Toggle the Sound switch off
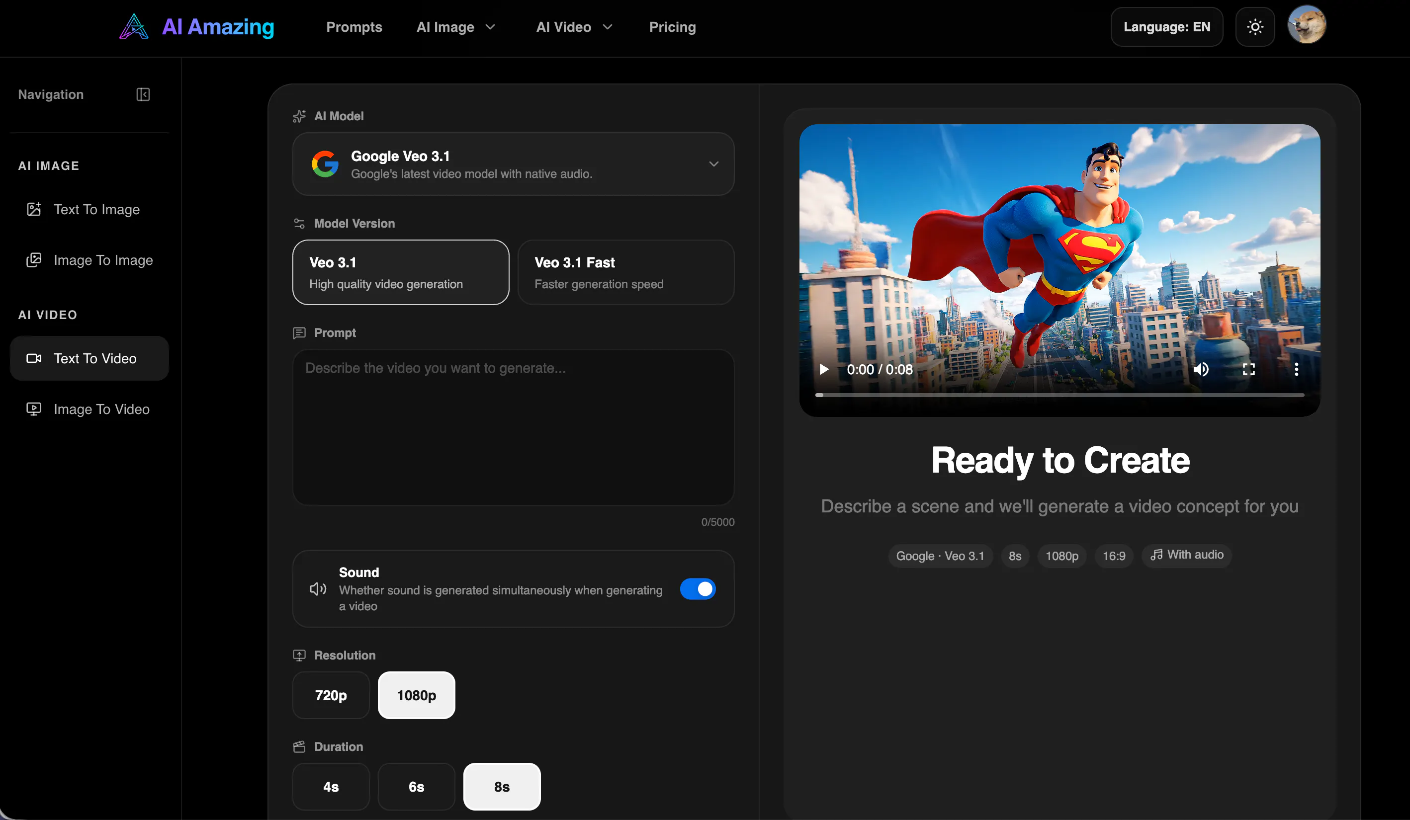The height and width of the screenshot is (820, 1410). coord(698,589)
